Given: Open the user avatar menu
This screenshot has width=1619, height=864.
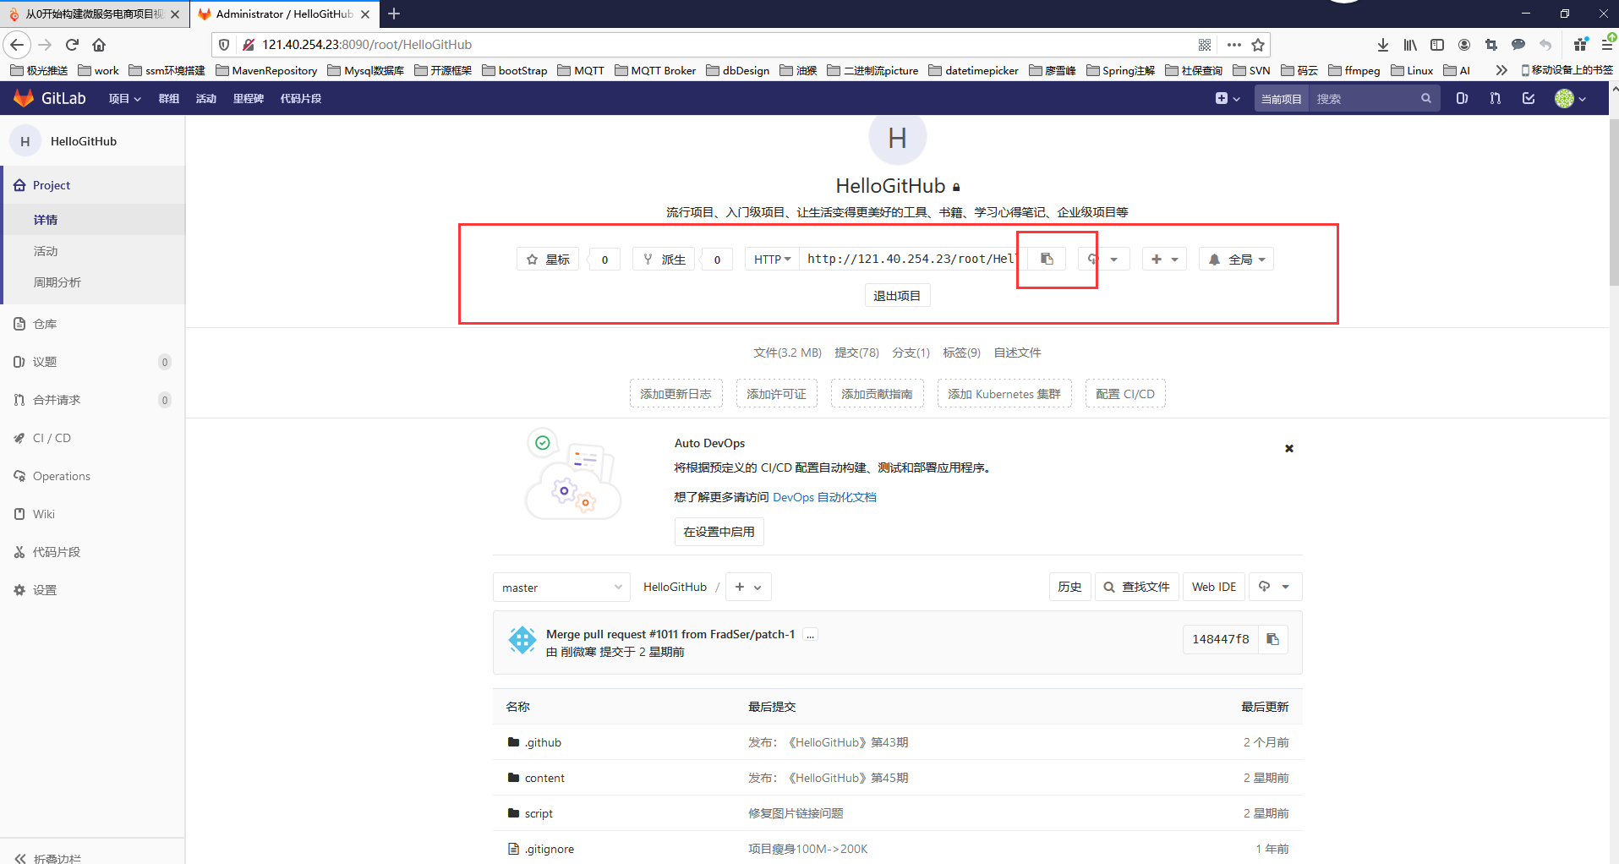Looking at the screenshot, I should point(1570,98).
